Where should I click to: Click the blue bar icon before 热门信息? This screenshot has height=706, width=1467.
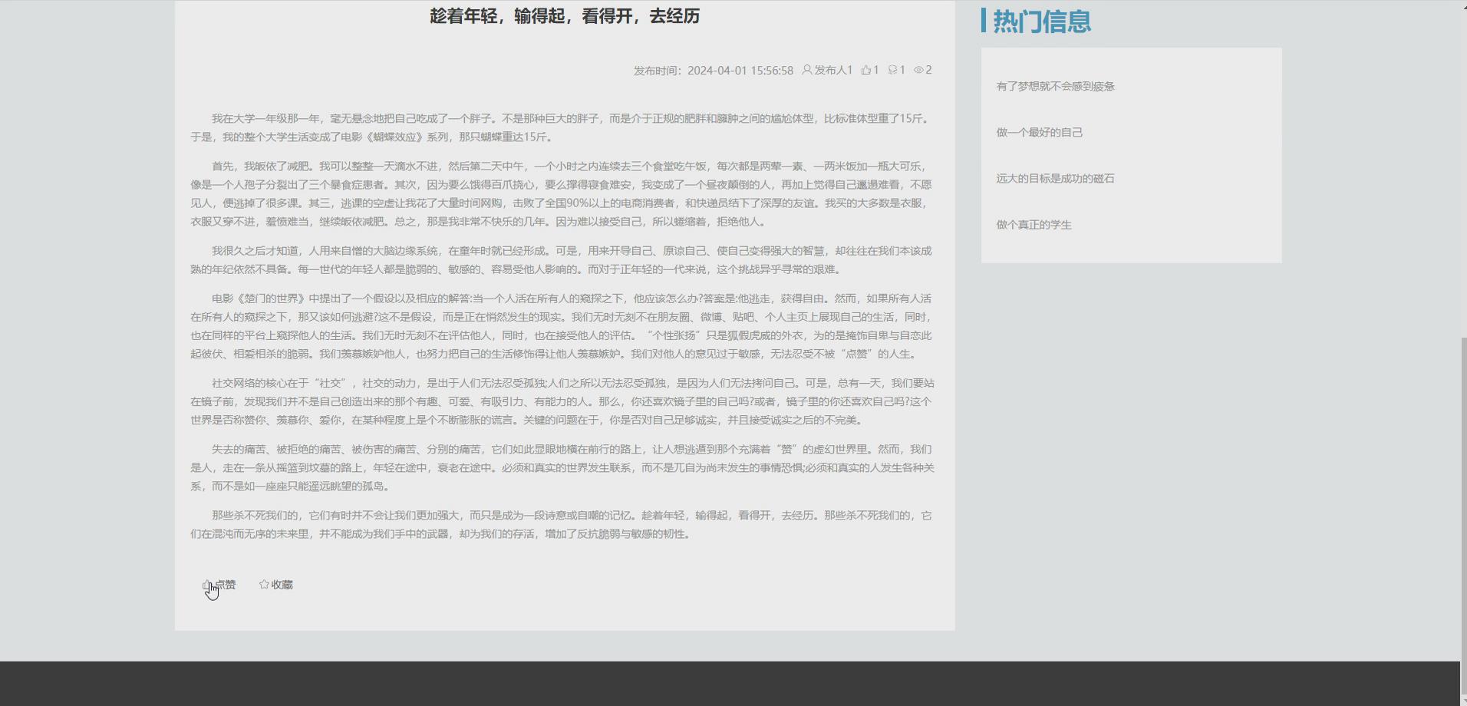tap(984, 21)
